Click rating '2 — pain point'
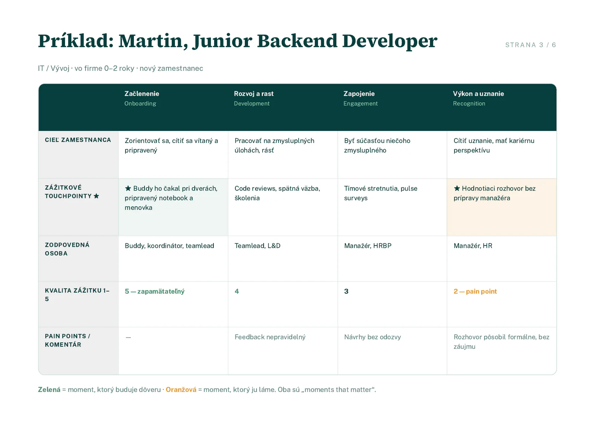 [475, 291]
